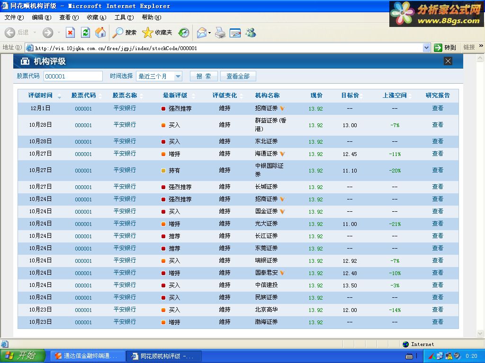Click 平安银行 link in 渤海证券 row
The image size is (485, 363).
pyautogui.click(x=125, y=322)
